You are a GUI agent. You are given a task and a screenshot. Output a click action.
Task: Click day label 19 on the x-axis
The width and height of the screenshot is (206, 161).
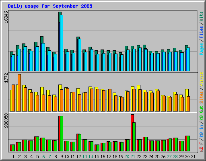[121, 157]
